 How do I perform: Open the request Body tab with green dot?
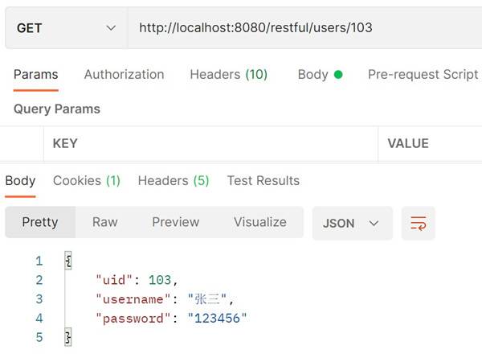tap(319, 75)
